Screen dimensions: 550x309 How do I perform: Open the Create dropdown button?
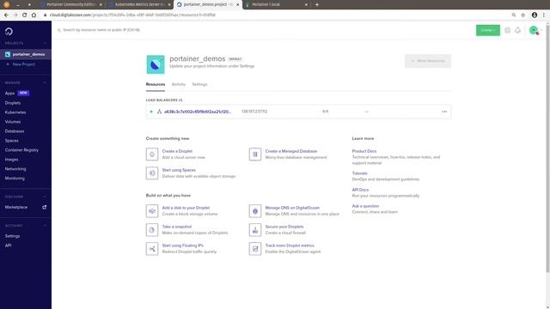tap(488, 30)
